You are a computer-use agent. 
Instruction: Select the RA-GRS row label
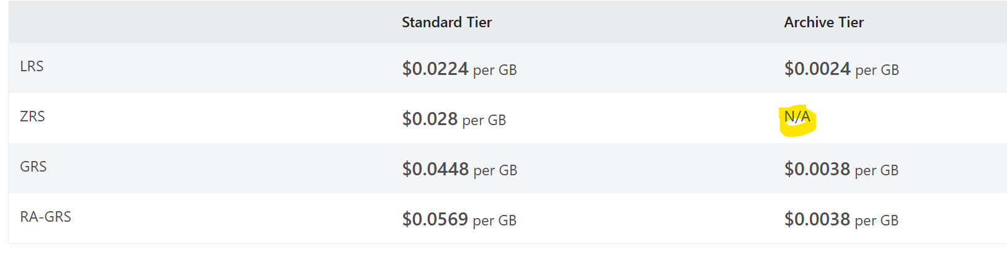[45, 217]
